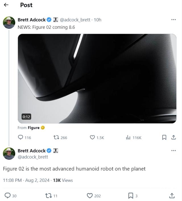182x201 pixels.
Task: Play the 0:12 Figure 02 video
Action: pyautogui.click(x=97, y=79)
